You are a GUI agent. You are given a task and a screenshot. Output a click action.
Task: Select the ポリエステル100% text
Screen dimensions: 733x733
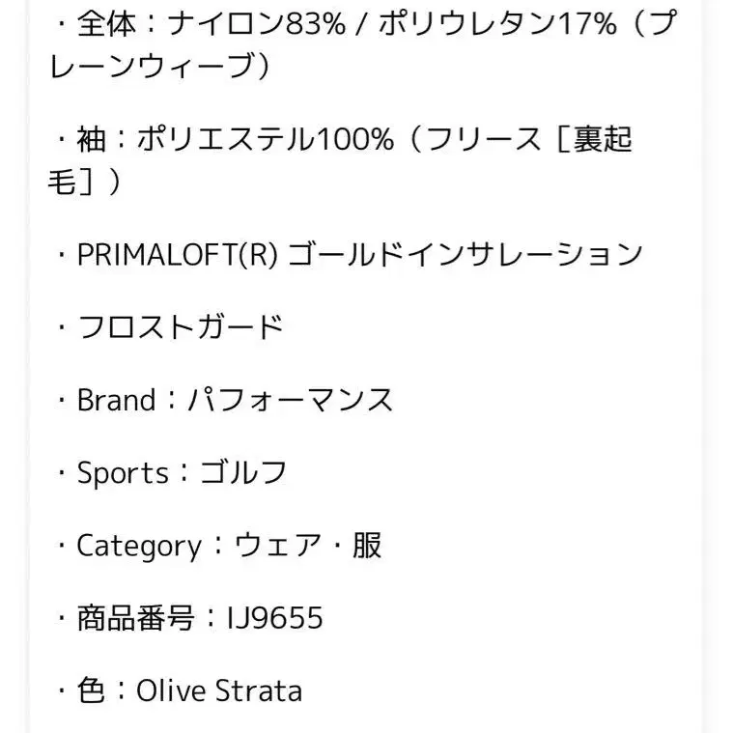coord(265,139)
